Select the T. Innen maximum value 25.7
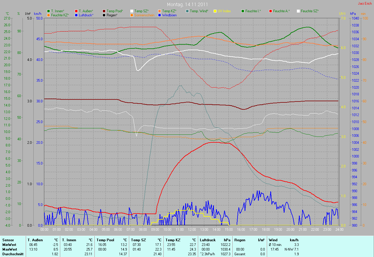 tap(89, 249)
